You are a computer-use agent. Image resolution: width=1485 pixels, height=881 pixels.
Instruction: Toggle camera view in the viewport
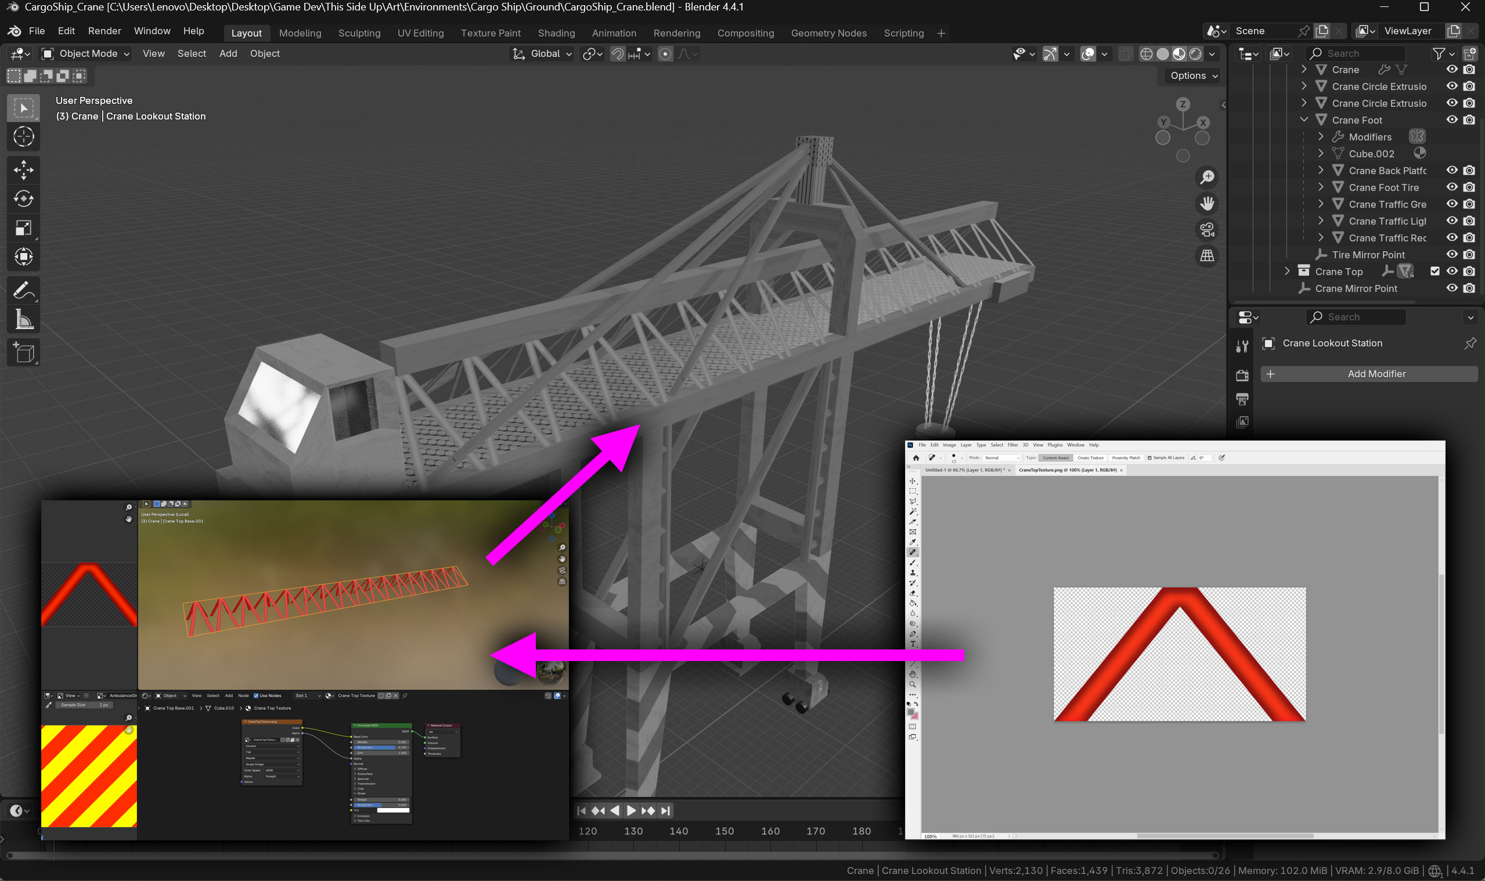point(1206,230)
